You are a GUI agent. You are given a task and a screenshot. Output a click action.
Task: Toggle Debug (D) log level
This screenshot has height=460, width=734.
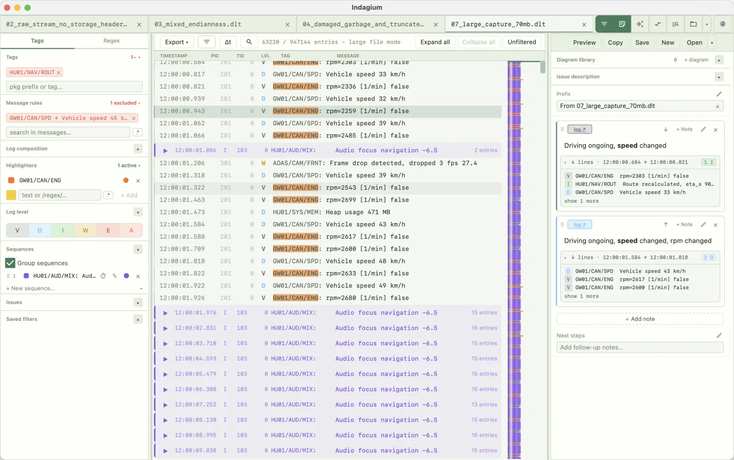(40, 230)
